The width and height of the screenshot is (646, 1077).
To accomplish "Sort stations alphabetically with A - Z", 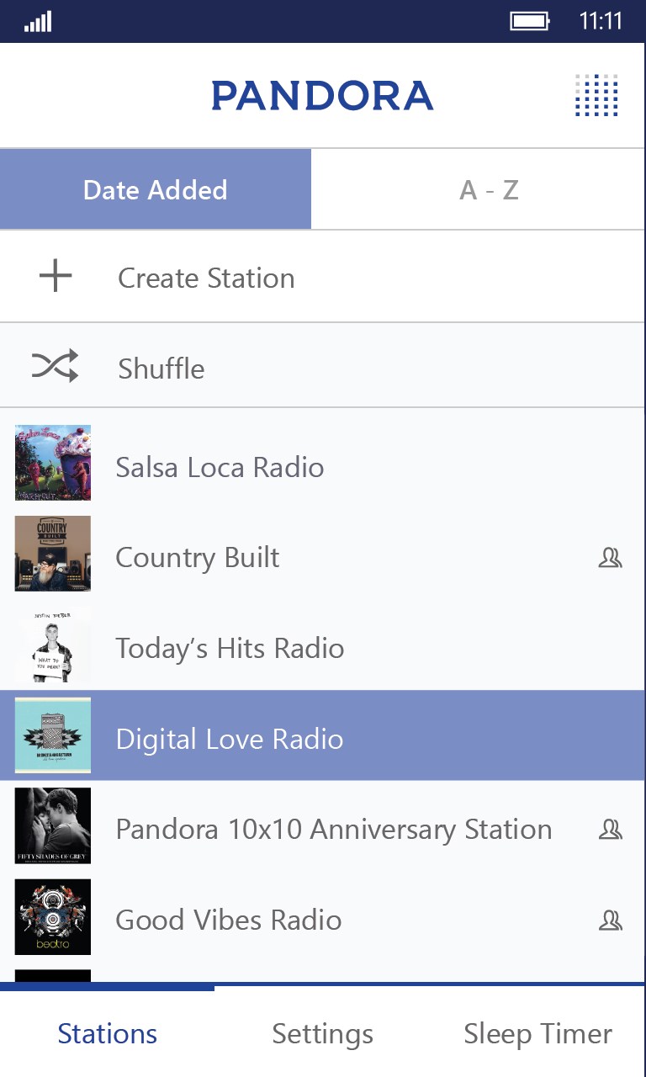I will [489, 190].
